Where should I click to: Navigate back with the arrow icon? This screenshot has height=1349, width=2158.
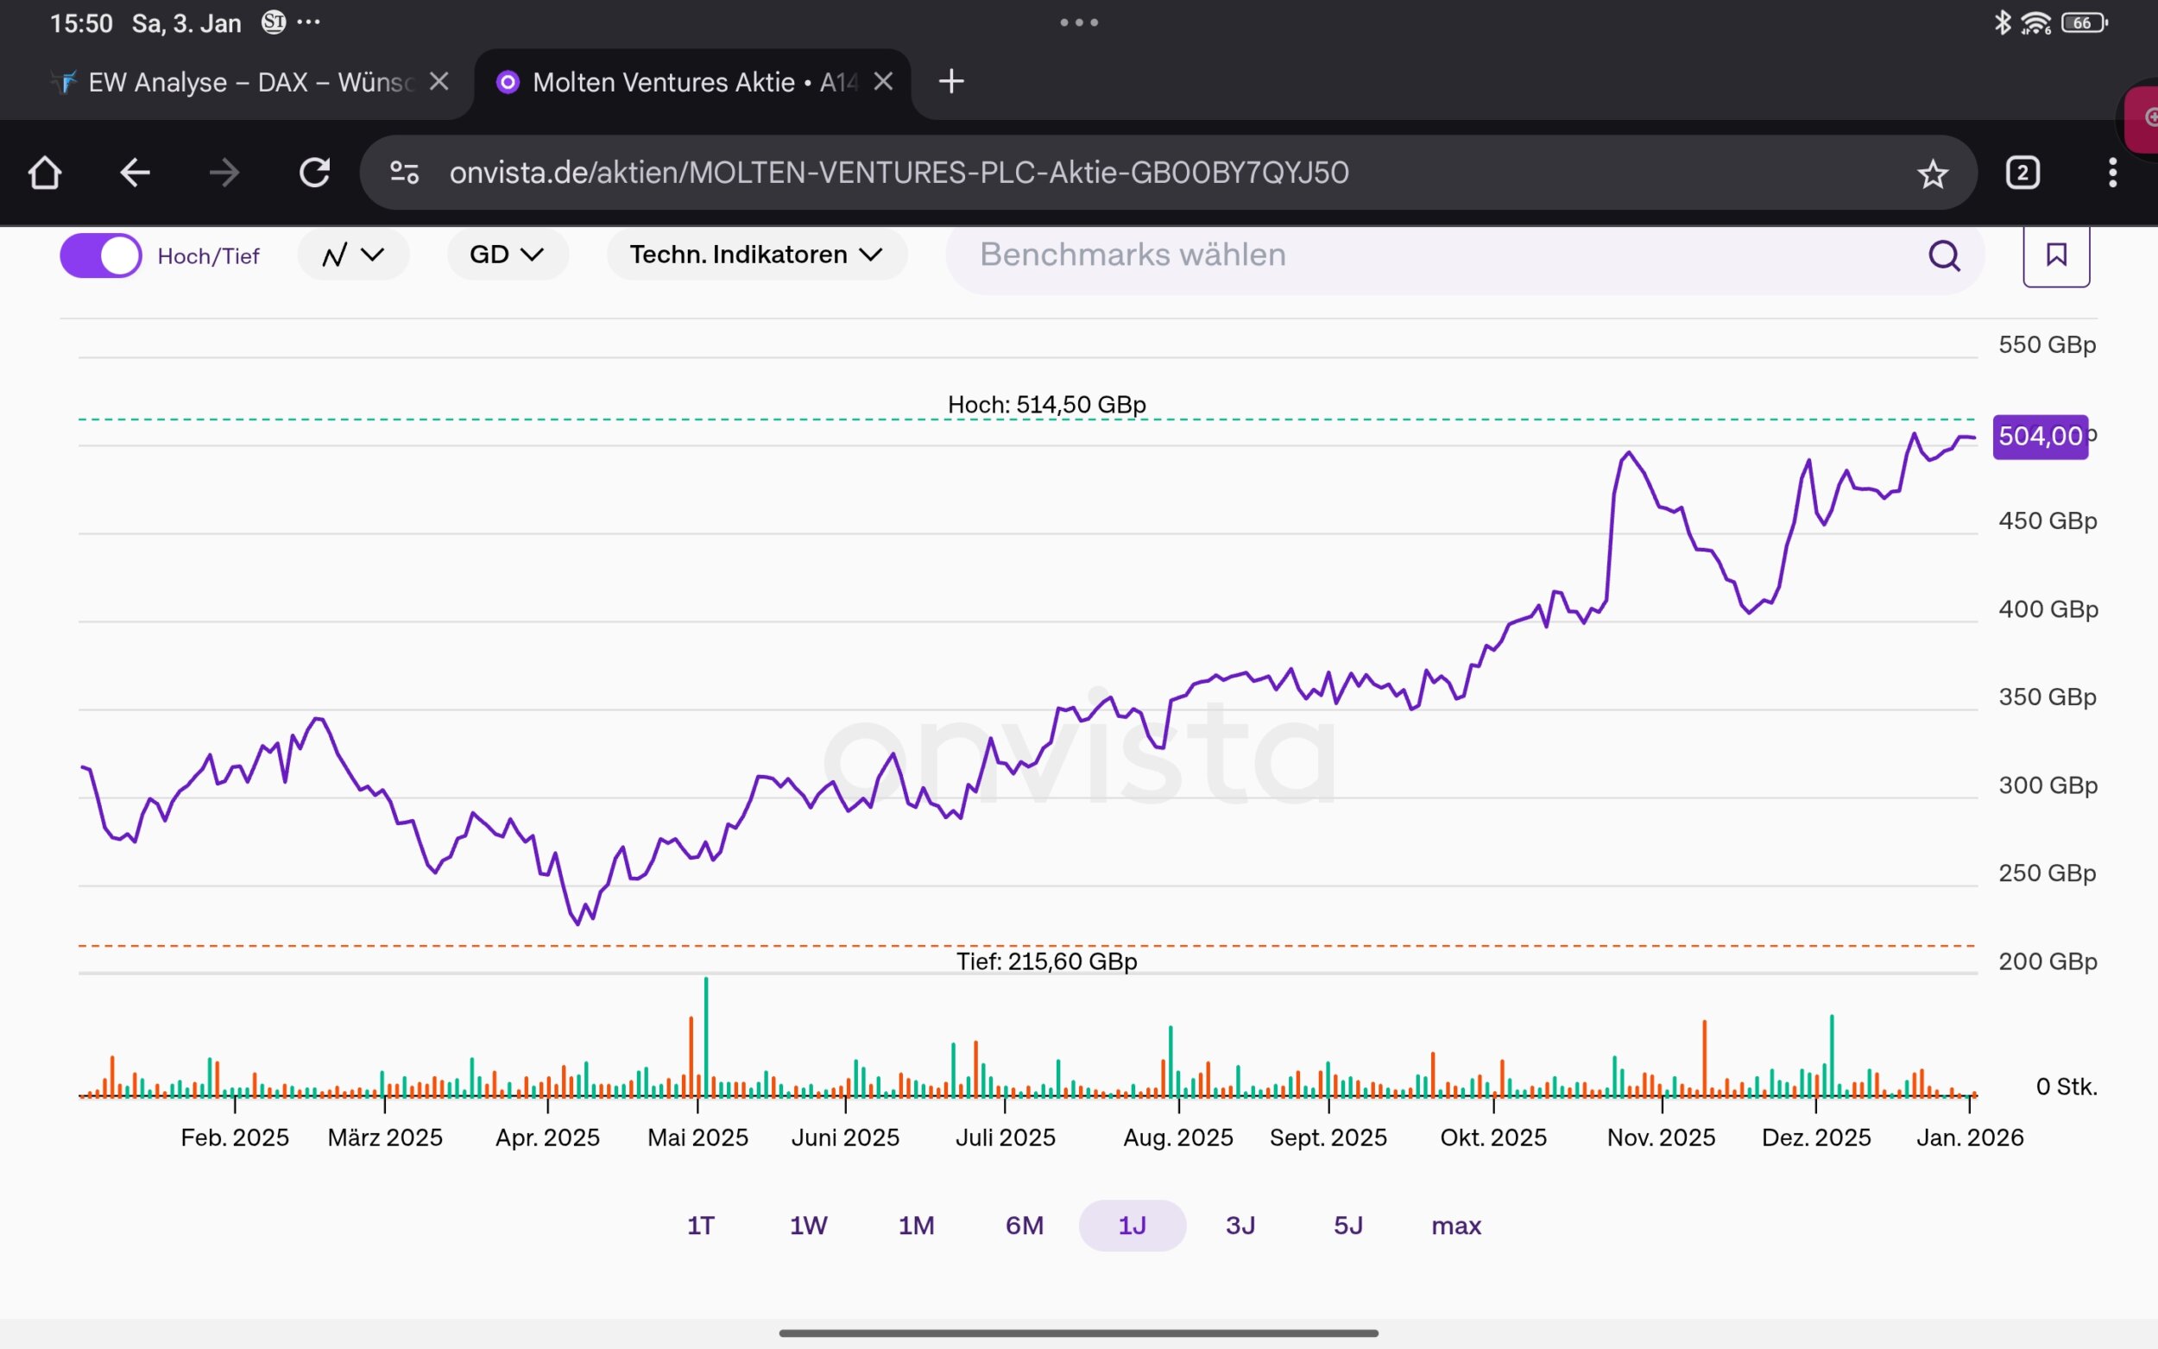click(135, 173)
